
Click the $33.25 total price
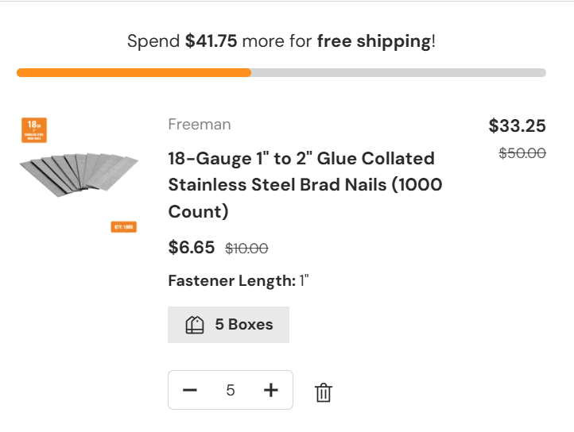(517, 126)
